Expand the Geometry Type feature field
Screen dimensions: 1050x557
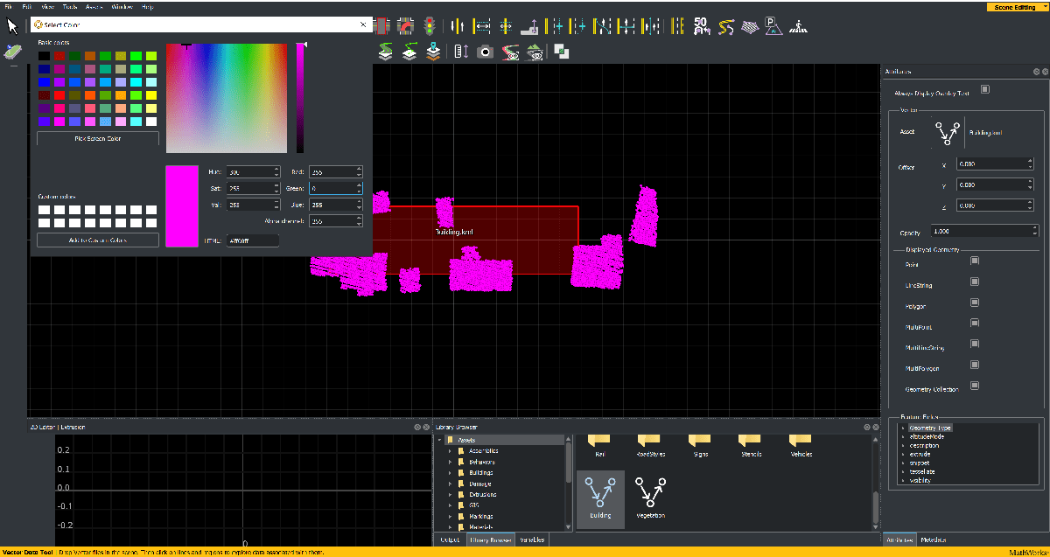pos(903,428)
